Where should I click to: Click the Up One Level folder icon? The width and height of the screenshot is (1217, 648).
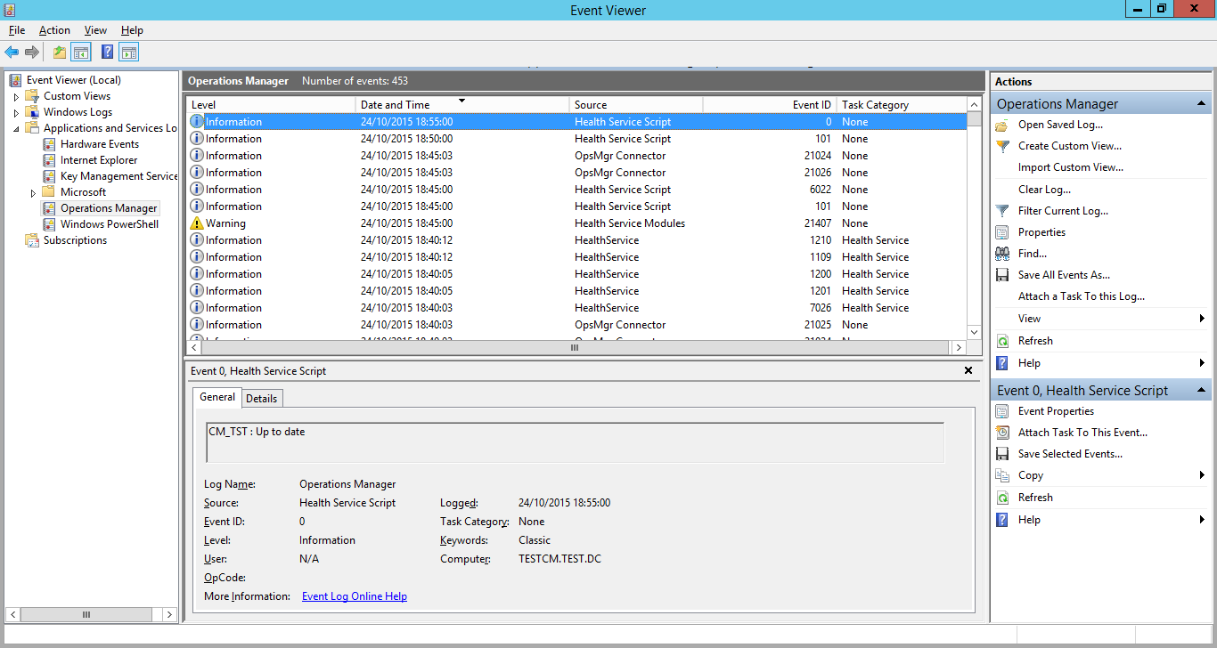click(x=60, y=53)
